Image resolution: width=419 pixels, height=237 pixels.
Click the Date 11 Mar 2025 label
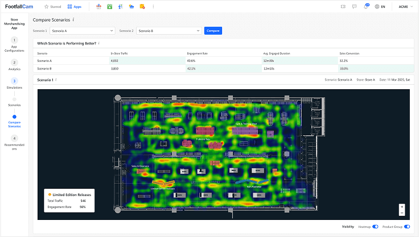[395, 80]
